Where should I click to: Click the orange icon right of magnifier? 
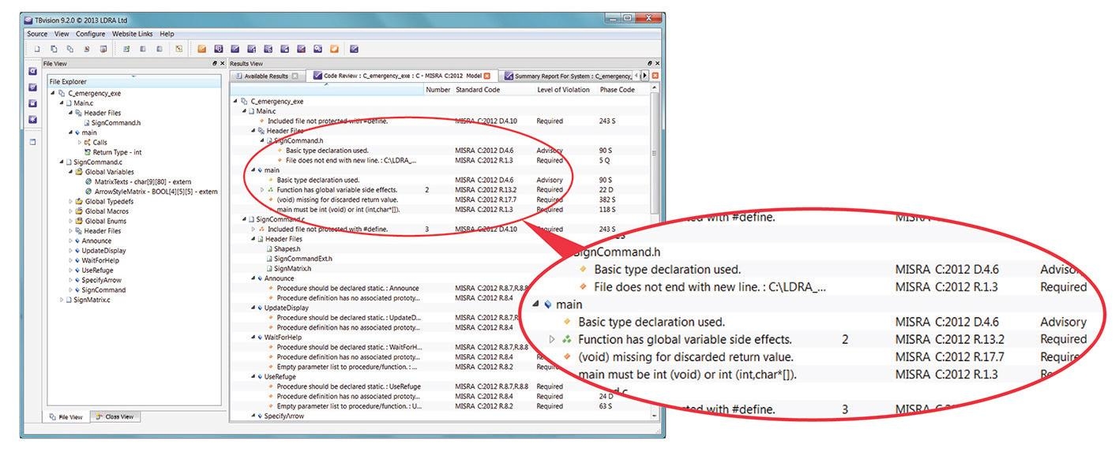click(x=334, y=49)
